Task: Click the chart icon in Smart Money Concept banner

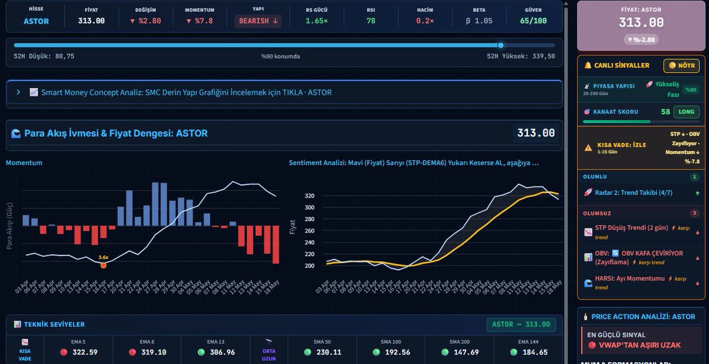Action: 34,93
